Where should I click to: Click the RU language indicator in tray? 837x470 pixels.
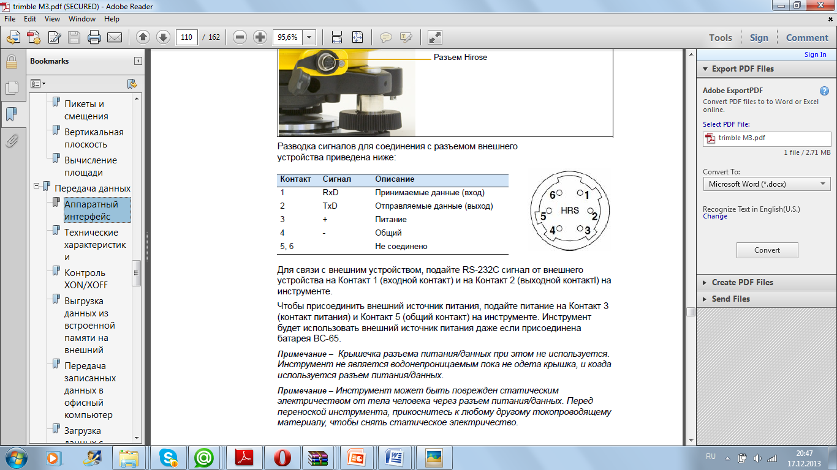pyautogui.click(x=711, y=457)
